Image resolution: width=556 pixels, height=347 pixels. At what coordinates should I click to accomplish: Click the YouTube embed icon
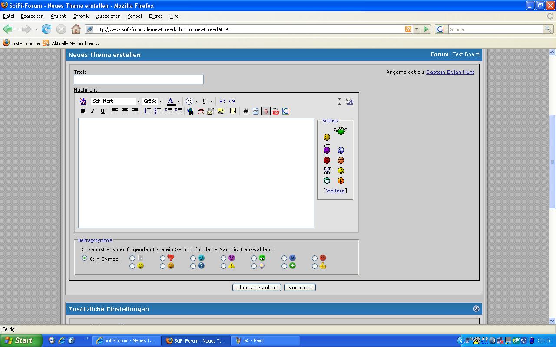pyautogui.click(x=275, y=111)
